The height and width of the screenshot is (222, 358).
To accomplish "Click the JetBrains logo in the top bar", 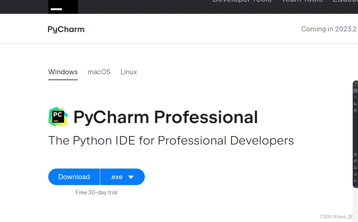I will coord(63,7).
